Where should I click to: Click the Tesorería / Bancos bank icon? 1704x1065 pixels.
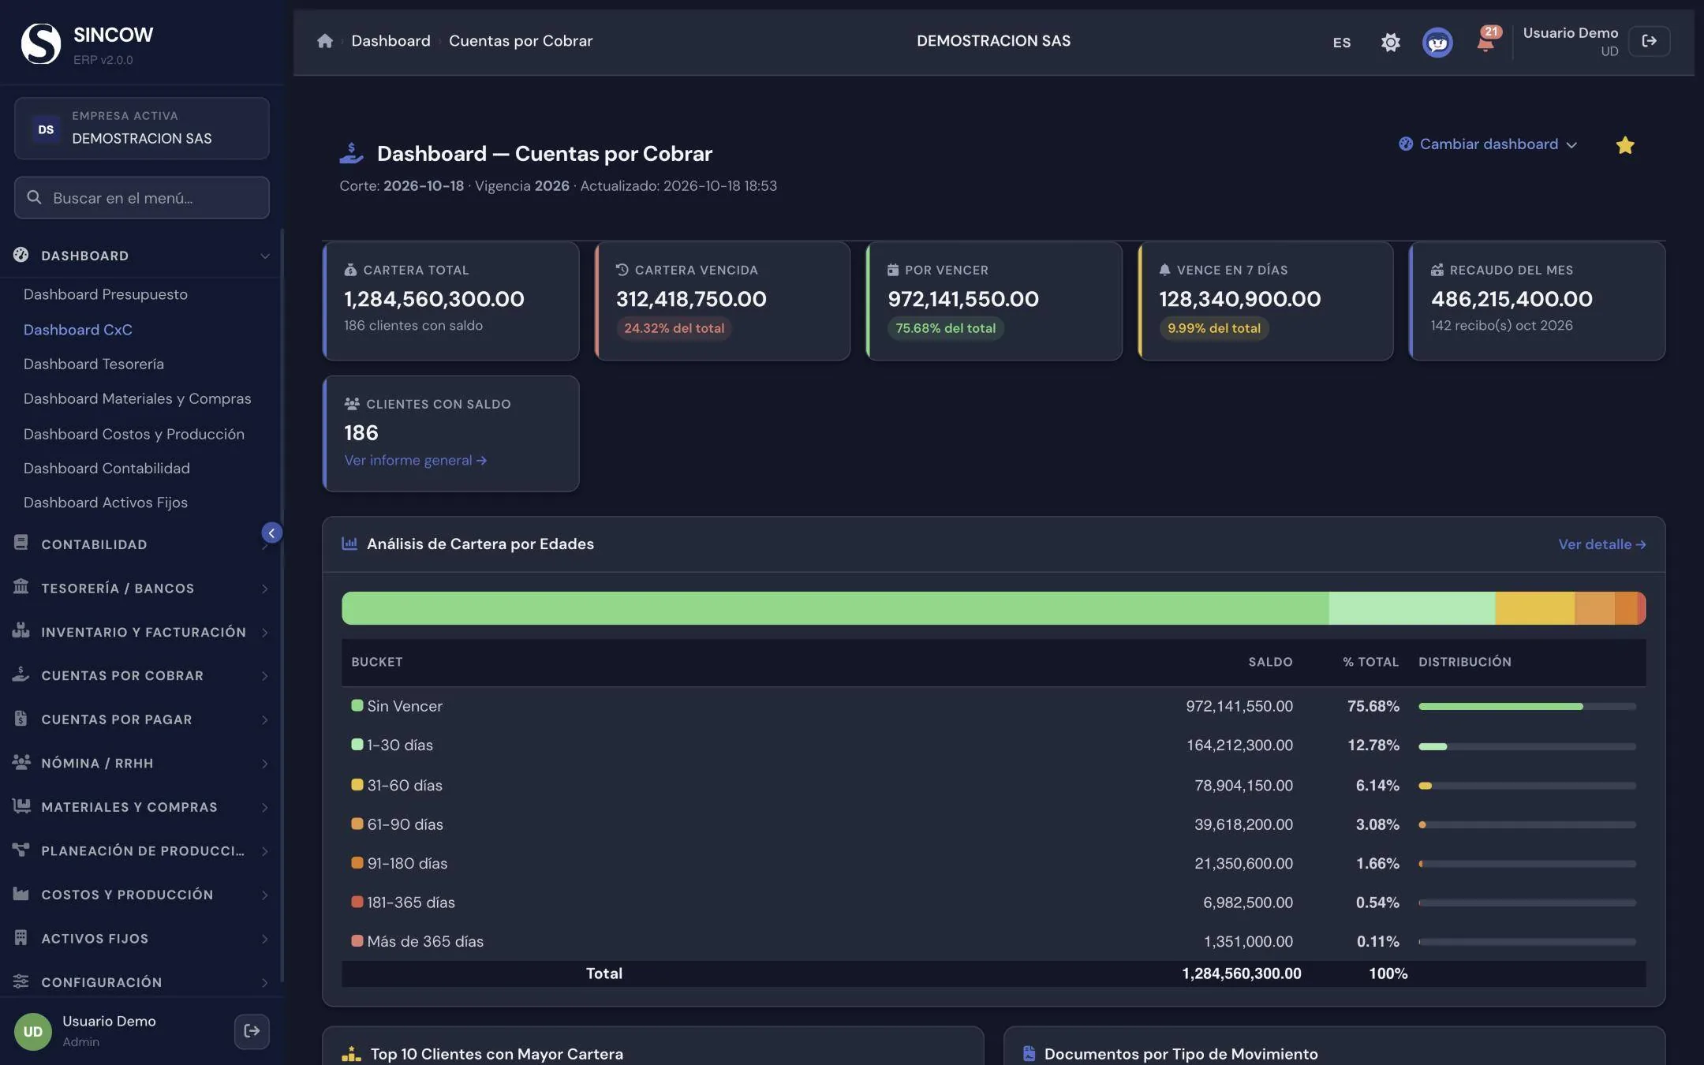pyautogui.click(x=21, y=587)
